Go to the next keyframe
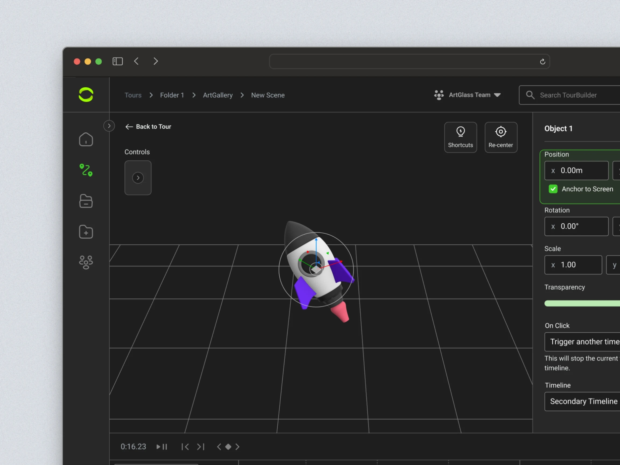 pos(237,446)
